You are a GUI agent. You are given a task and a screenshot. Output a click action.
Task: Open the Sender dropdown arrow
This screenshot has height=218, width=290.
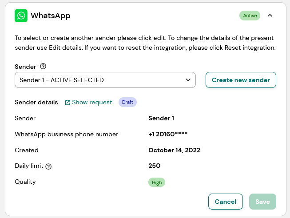tap(188, 80)
